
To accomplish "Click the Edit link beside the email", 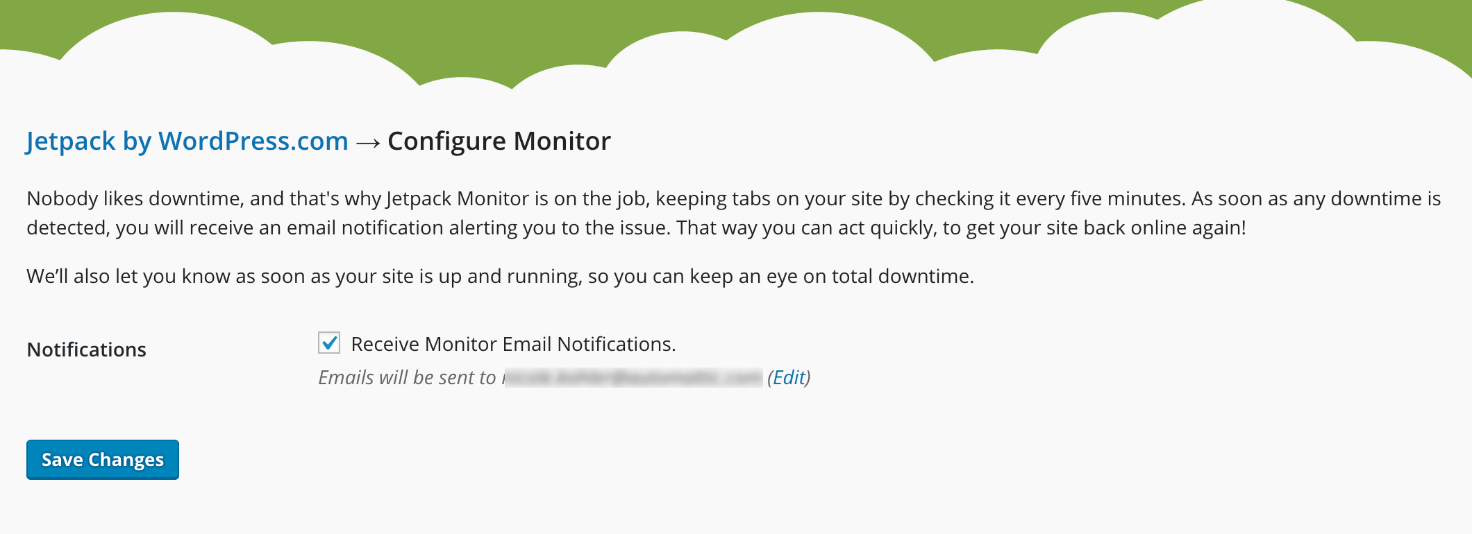I will click(x=789, y=377).
